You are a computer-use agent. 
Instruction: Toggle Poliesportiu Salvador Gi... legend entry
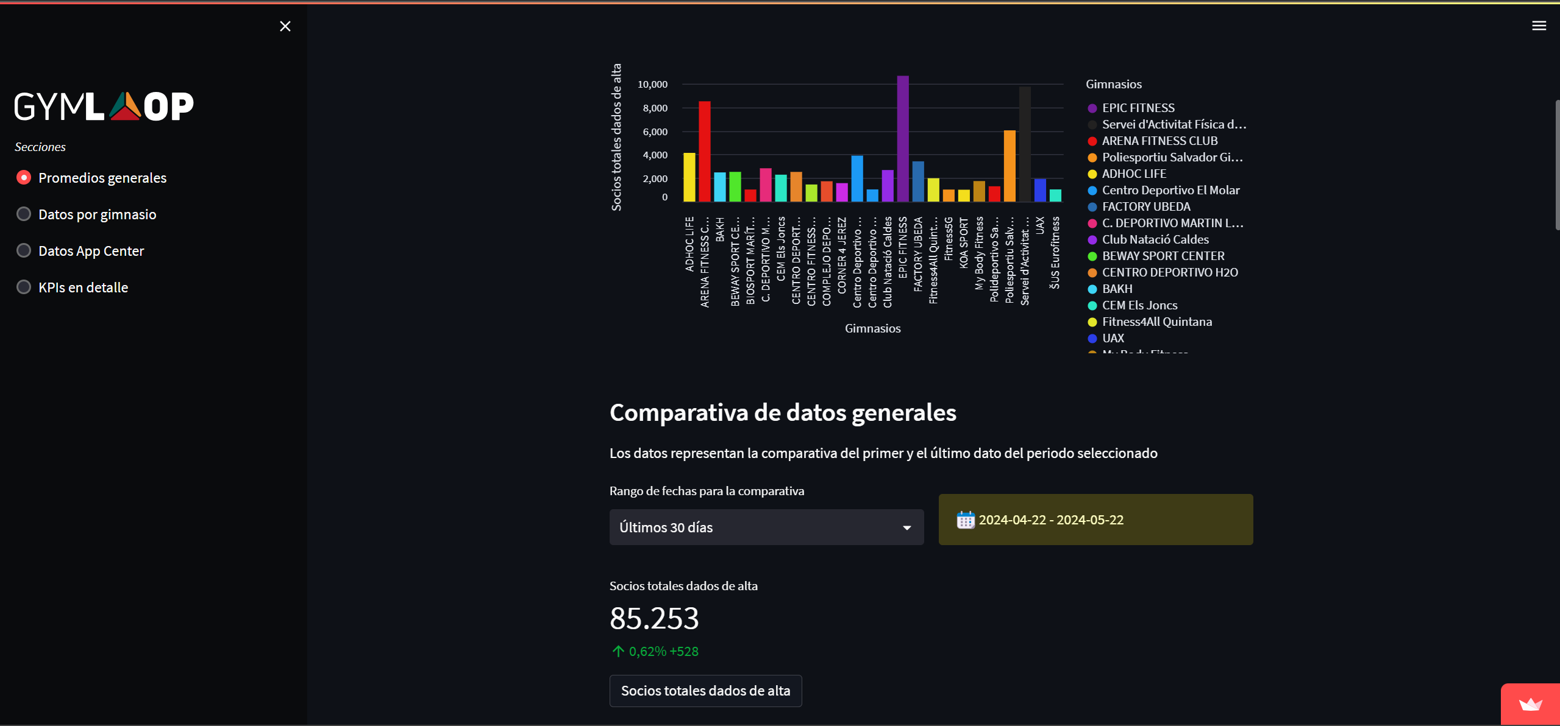[1165, 157]
